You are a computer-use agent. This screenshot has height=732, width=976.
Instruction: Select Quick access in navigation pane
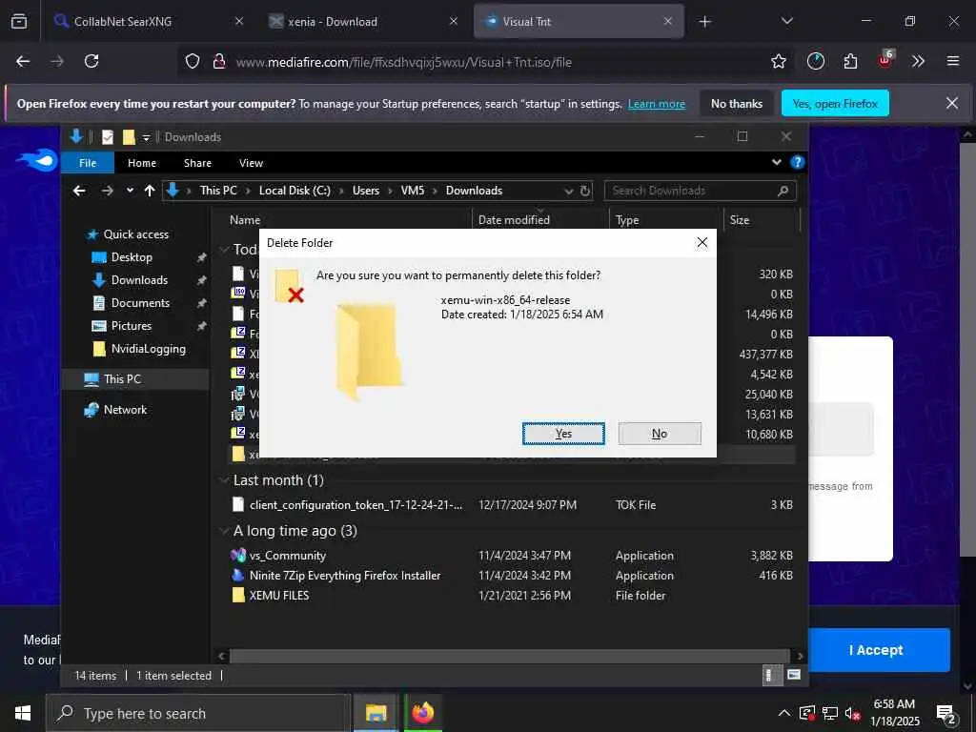click(x=135, y=234)
